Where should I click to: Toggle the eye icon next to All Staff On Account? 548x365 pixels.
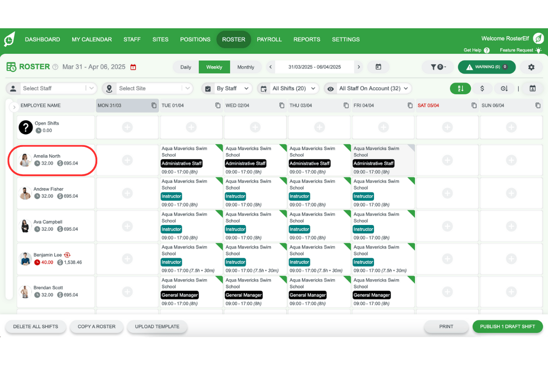coord(330,88)
